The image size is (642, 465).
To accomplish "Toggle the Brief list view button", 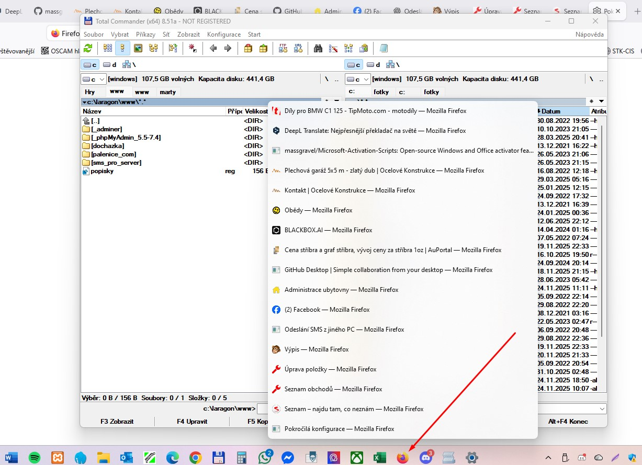I will [x=108, y=48].
